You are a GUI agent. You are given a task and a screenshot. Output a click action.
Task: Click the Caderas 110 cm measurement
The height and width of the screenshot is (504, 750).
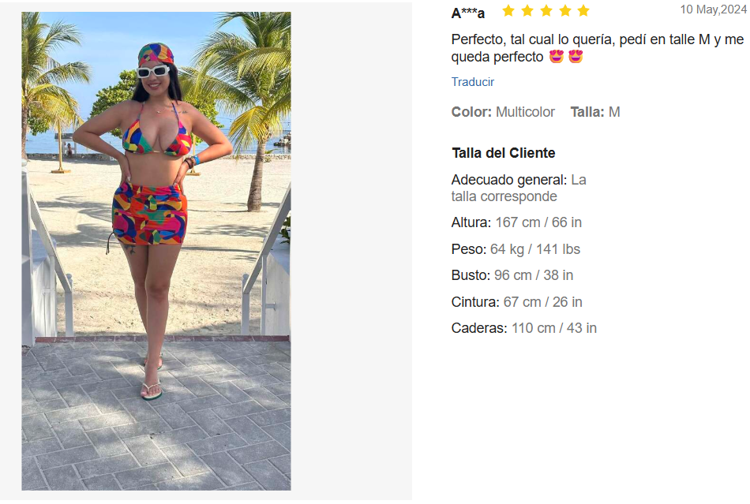coord(524,328)
